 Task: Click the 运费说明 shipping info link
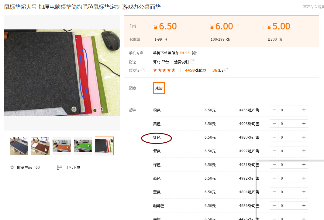181,62
